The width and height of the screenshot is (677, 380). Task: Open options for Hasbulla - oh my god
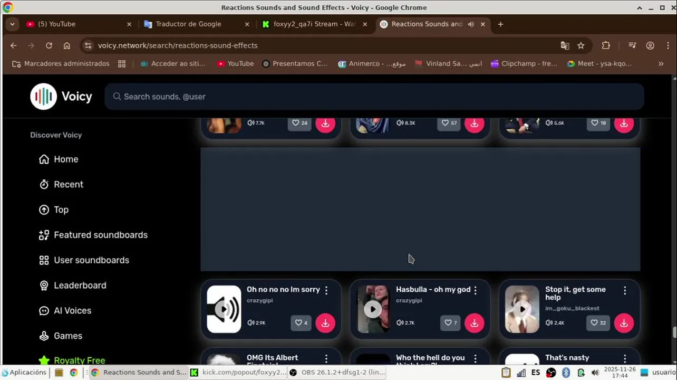pos(476,290)
